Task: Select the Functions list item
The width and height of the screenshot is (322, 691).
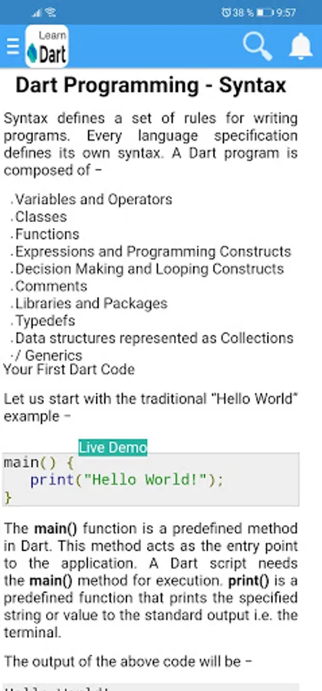Action: [x=47, y=234]
